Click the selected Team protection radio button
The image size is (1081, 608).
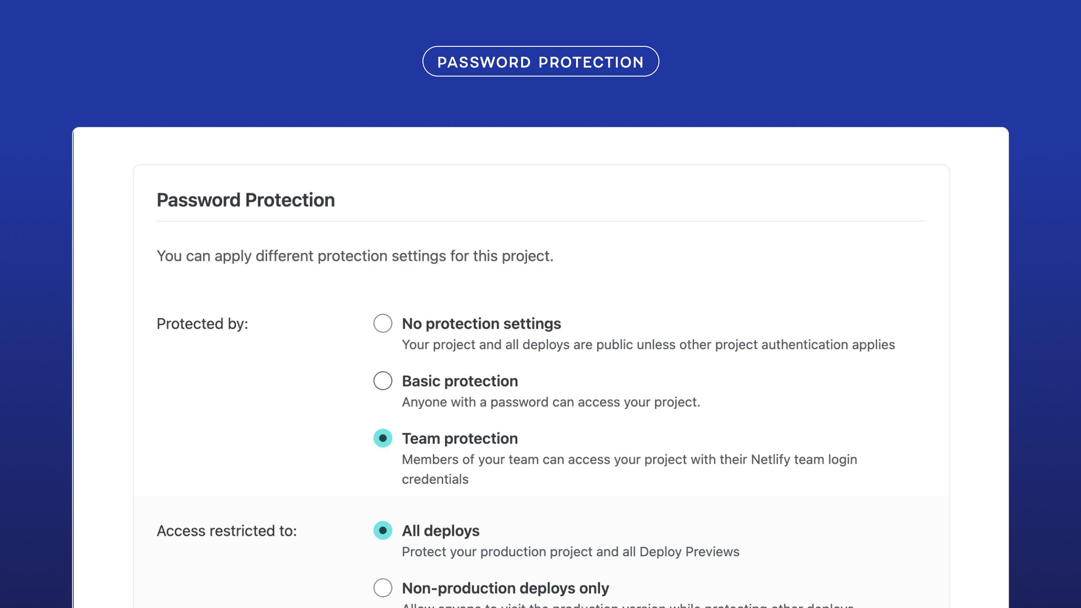383,438
